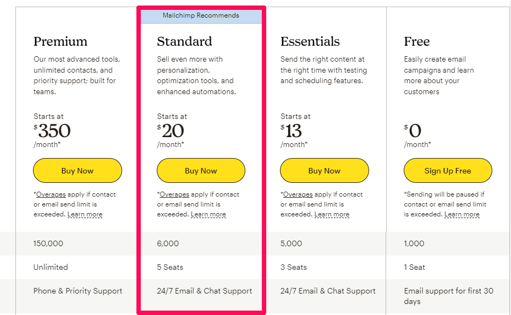
Task: Select the $350 Premium price
Action: (52, 131)
